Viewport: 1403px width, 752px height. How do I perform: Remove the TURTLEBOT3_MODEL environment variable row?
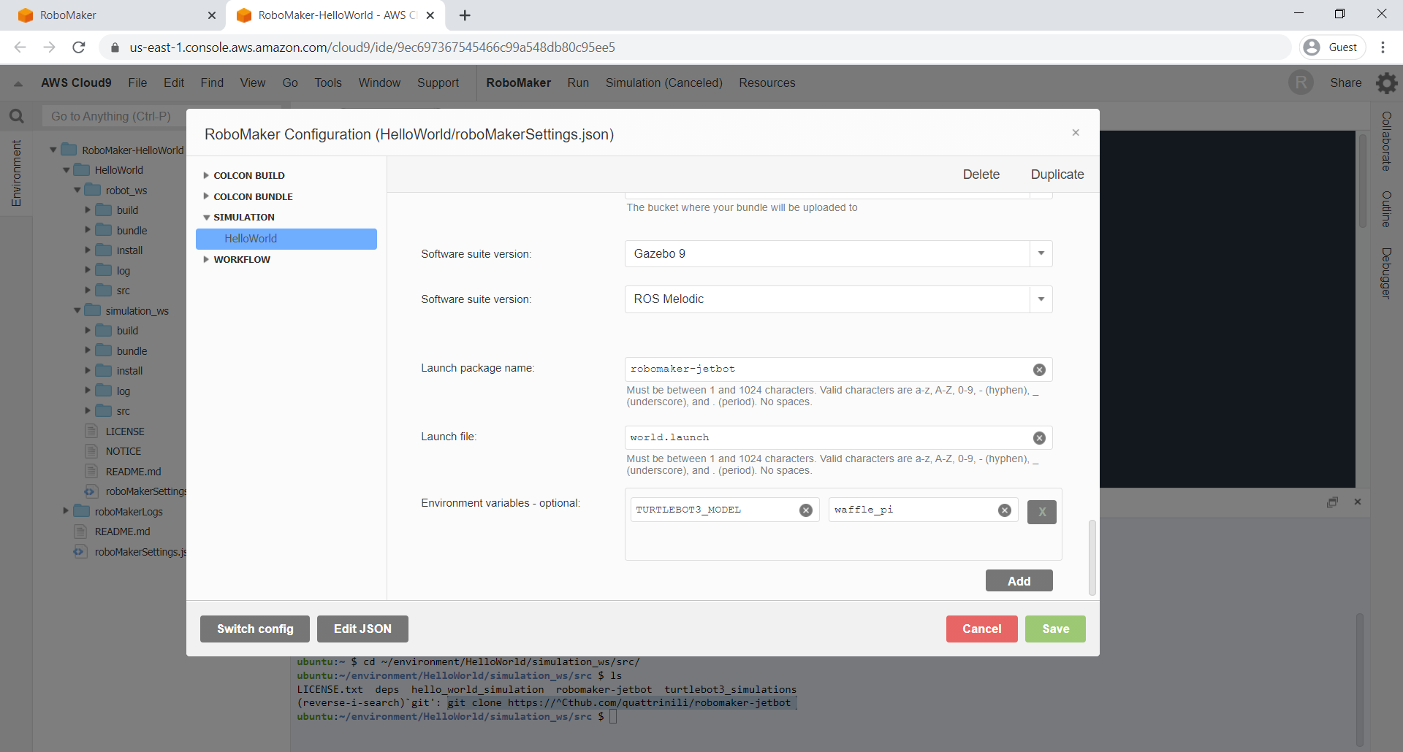pyautogui.click(x=1042, y=512)
